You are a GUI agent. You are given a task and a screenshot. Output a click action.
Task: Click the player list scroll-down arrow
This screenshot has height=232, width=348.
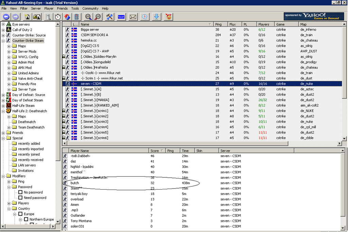pyautogui.click(x=343, y=228)
